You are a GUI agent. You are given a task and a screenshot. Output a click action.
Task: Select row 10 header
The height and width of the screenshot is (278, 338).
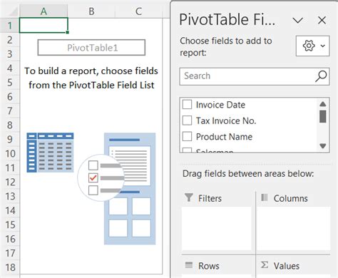tap(9, 154)
